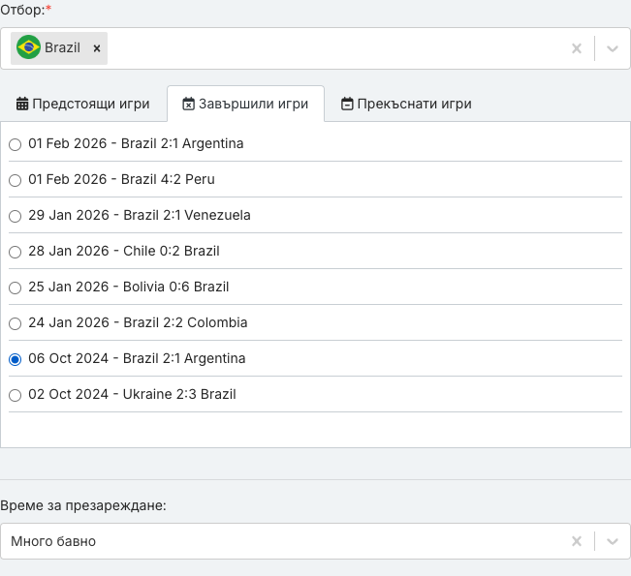Clear the Много бавно reload time value
Viewport: 631px width, 576px height.
click(577, 541)
